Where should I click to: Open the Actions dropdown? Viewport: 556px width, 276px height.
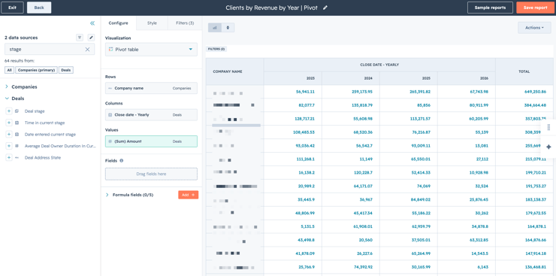pyautogui.click(x=534, y=28)
